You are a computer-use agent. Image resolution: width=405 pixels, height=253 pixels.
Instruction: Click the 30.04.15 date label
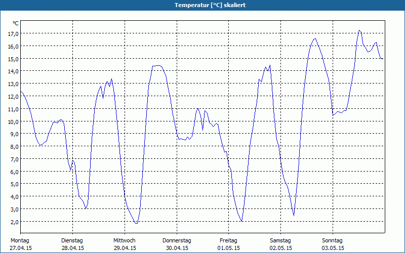pyautogui.click(x=177, y=248)
